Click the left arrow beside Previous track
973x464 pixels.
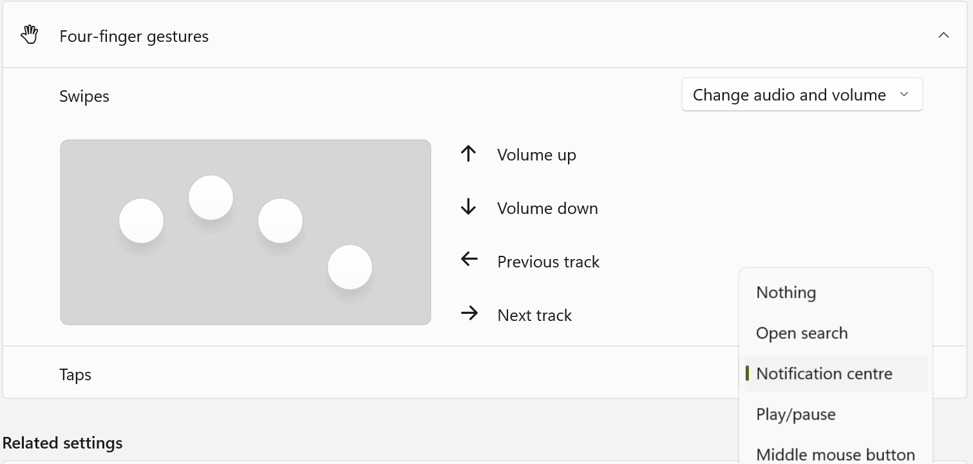click(469, 260)
